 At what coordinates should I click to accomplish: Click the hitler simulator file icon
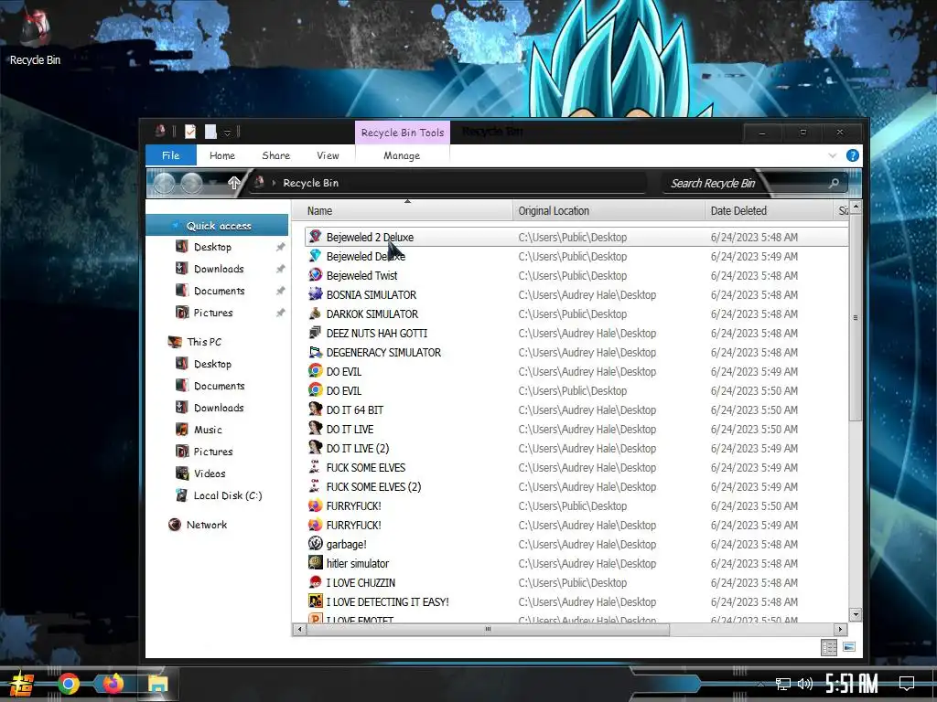click(x=316, y=563)
